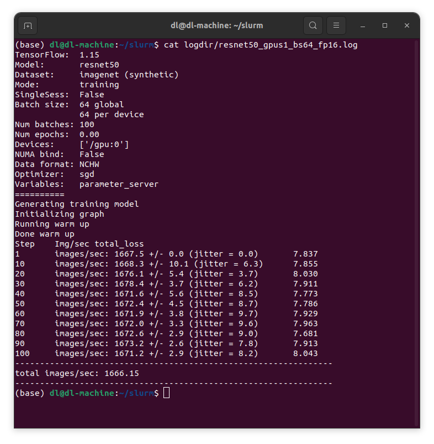This screenshot has height=444, width=434.
Task: Click the line Running warm up
Action: [x=52, y=224]
